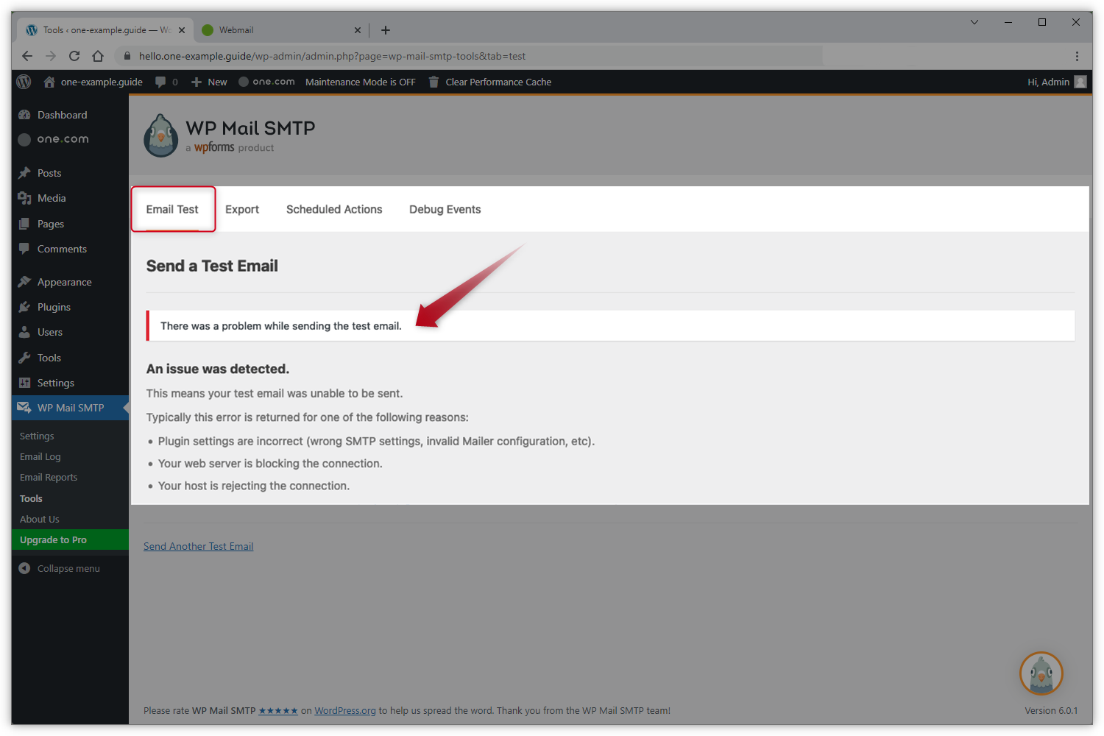Toggle Maintenance Mode in the admin bar

click(360, 82)
